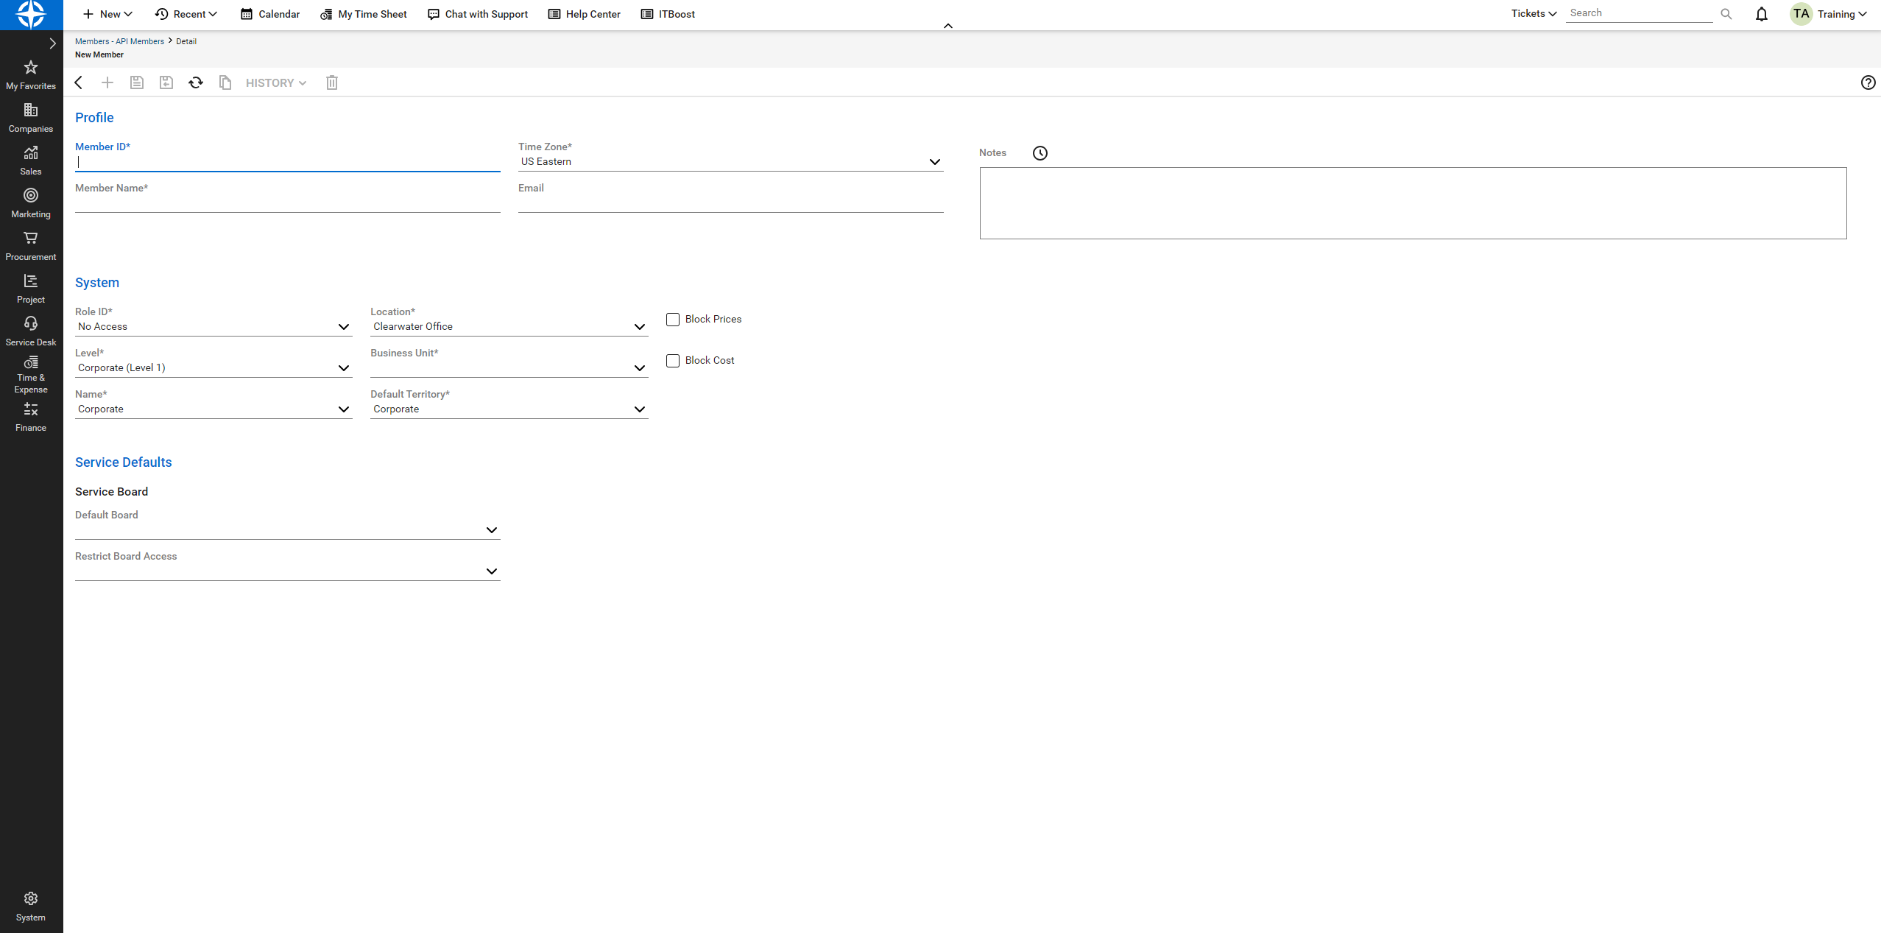Open My Time Sheet
Image resolution: width=1881 pixels, height=933 pixels.
(364, 14)
